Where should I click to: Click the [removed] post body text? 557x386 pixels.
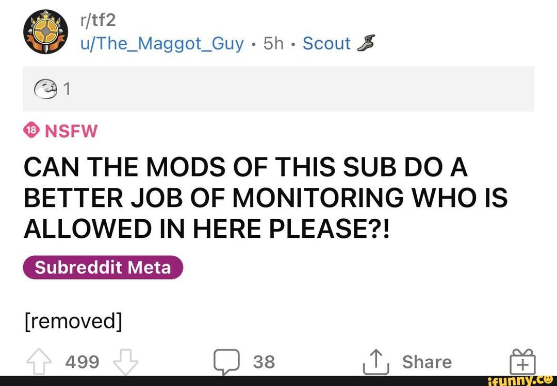(72, 321)
